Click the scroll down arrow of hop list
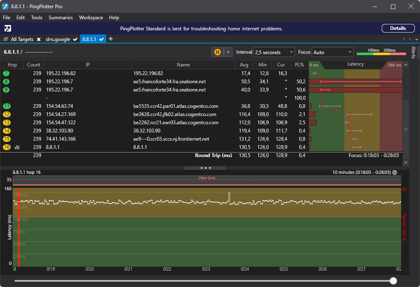The height and width of the screenshot is (287, 420). tap(406, 162)
